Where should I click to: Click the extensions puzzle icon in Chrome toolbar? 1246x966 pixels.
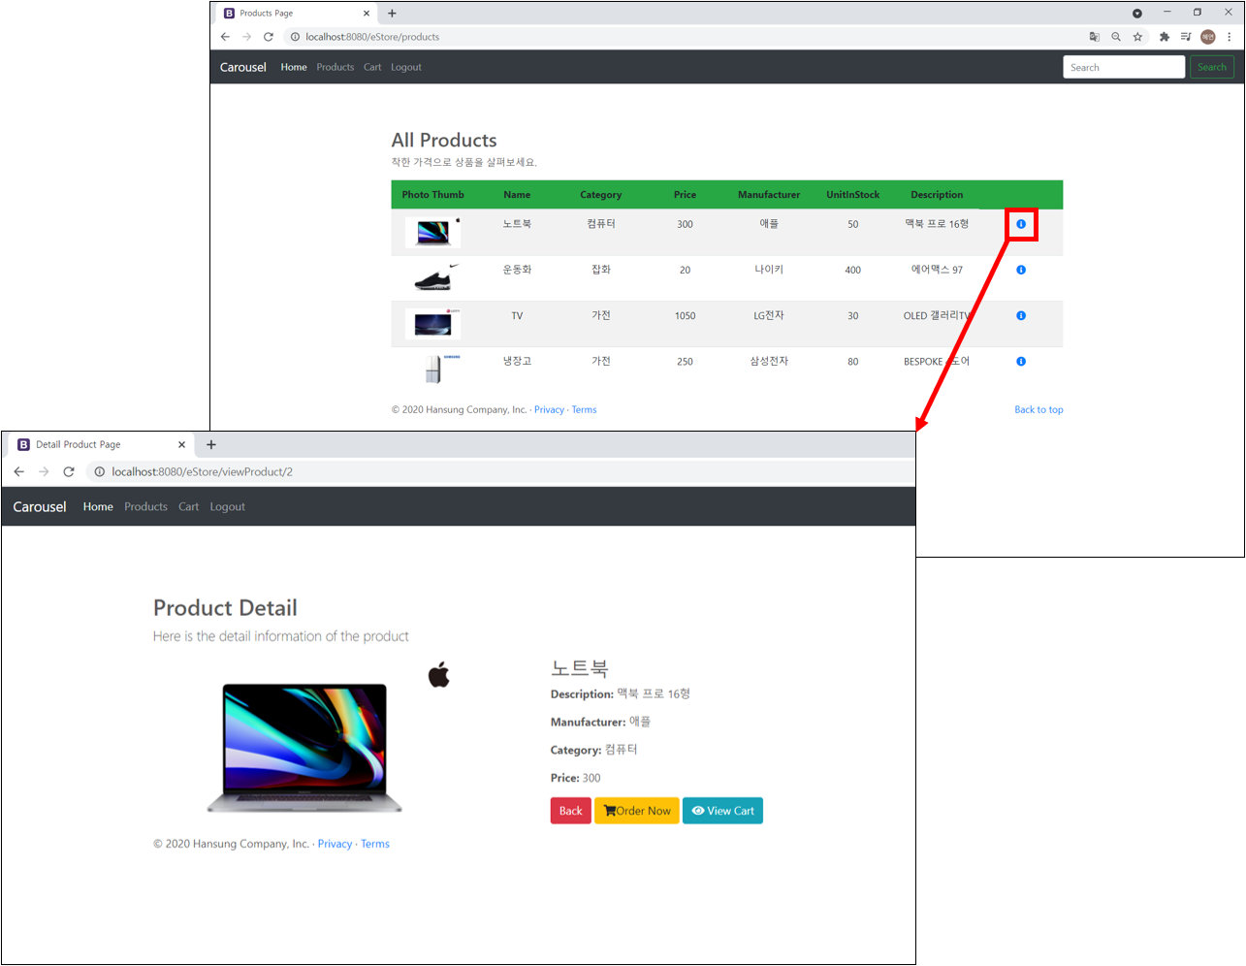(1163, 37)
